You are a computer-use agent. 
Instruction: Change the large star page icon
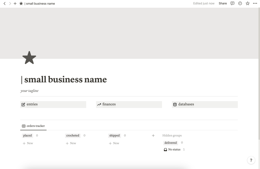point(29,57)
